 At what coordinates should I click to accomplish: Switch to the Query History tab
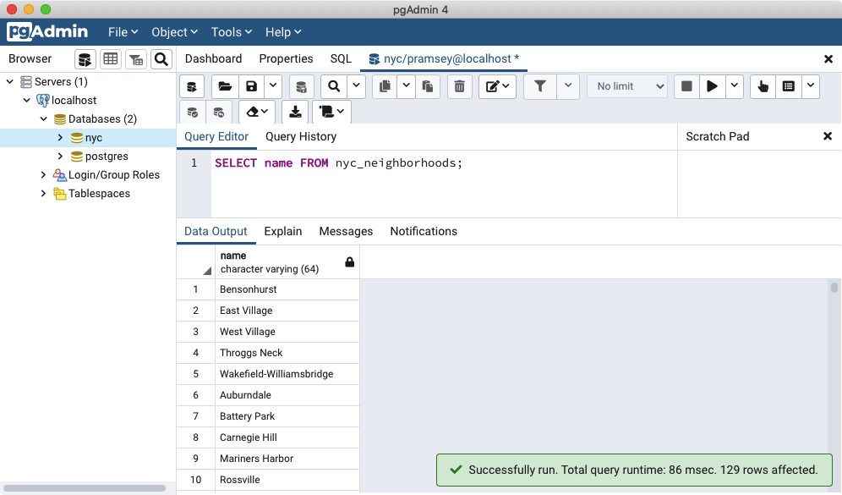[x=300, y=136]
